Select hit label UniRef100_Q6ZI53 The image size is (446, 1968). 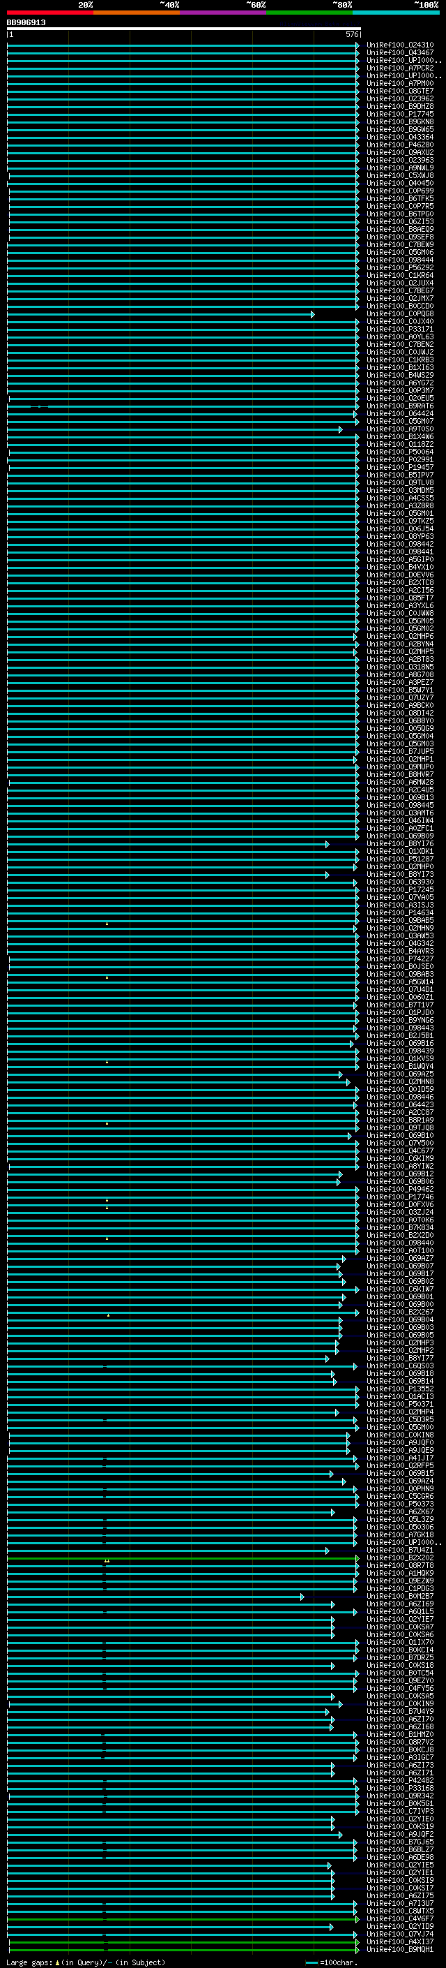tap(400, 221)
